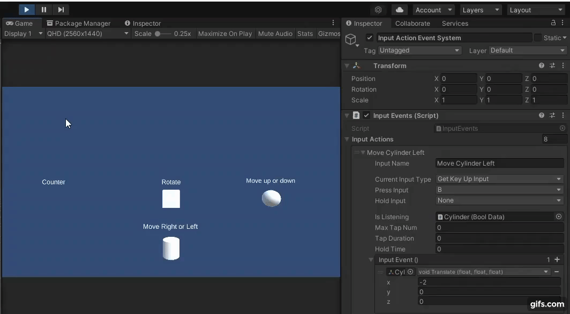Click the Inspector lock icon

[x=553, y=23]
